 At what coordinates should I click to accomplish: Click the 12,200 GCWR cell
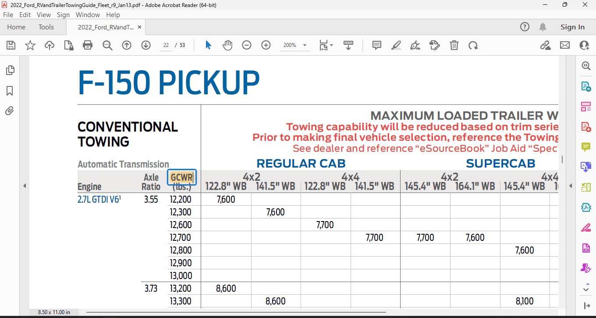point(181,199)
